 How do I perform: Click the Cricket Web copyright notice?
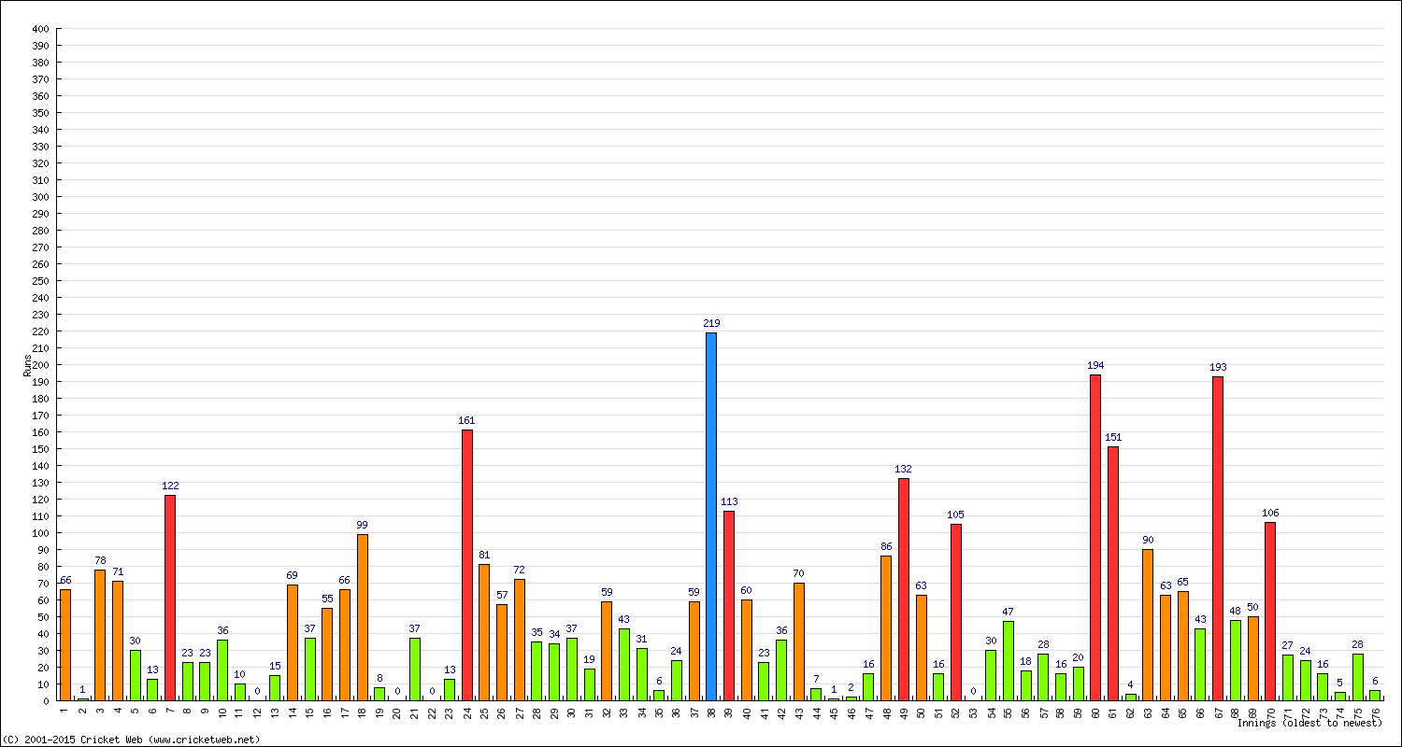point(131,740)
